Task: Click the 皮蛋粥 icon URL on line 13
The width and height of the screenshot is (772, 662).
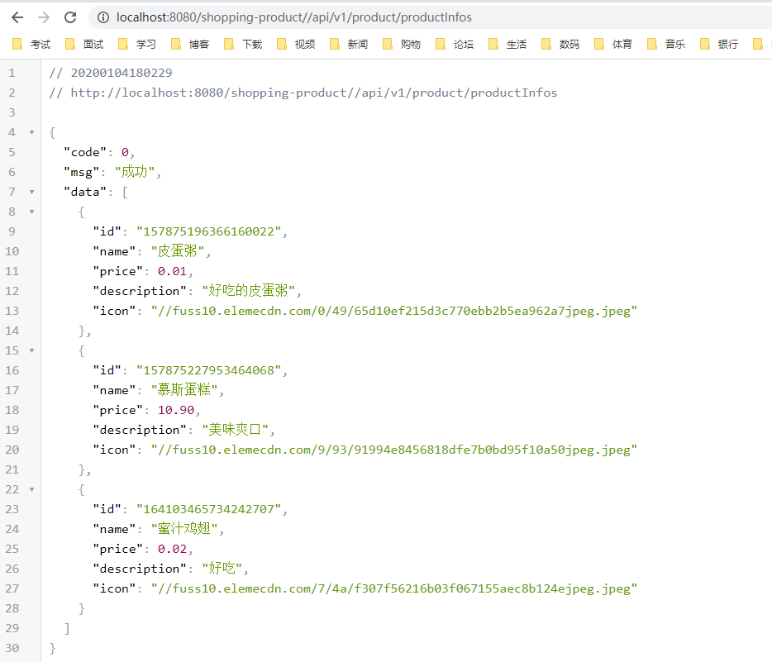Action: [394, 311]
